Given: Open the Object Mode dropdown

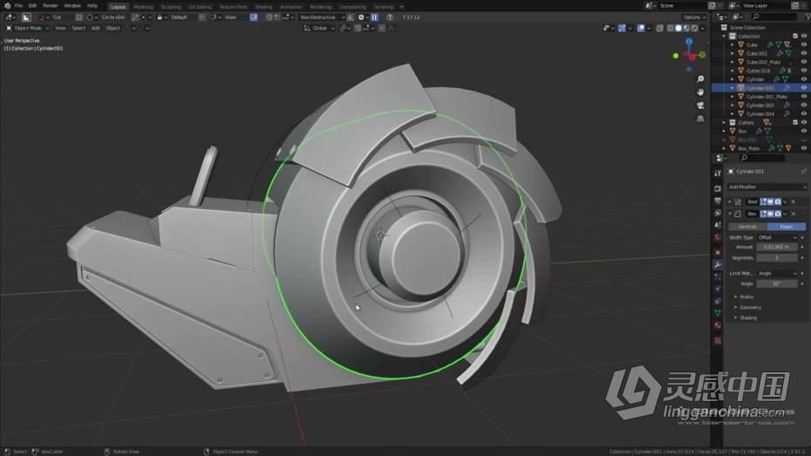Looking at the screenshot, I should (x=27, y=28).
